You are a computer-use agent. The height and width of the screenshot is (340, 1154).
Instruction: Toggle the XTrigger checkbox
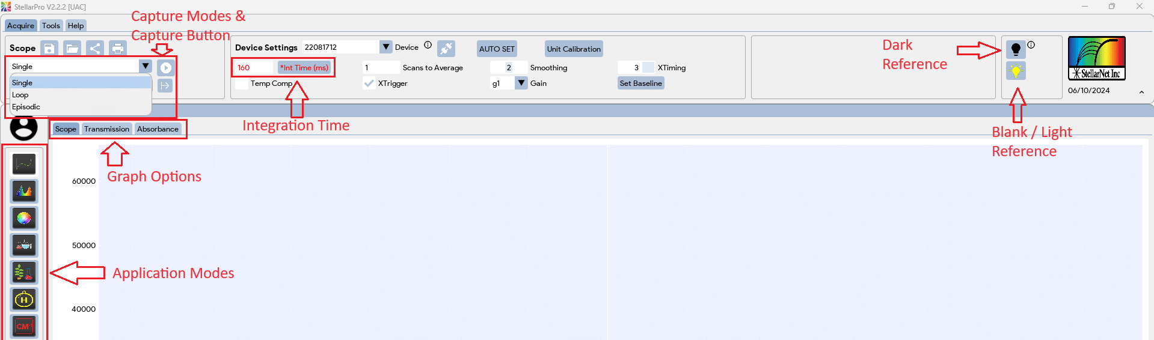369,83
